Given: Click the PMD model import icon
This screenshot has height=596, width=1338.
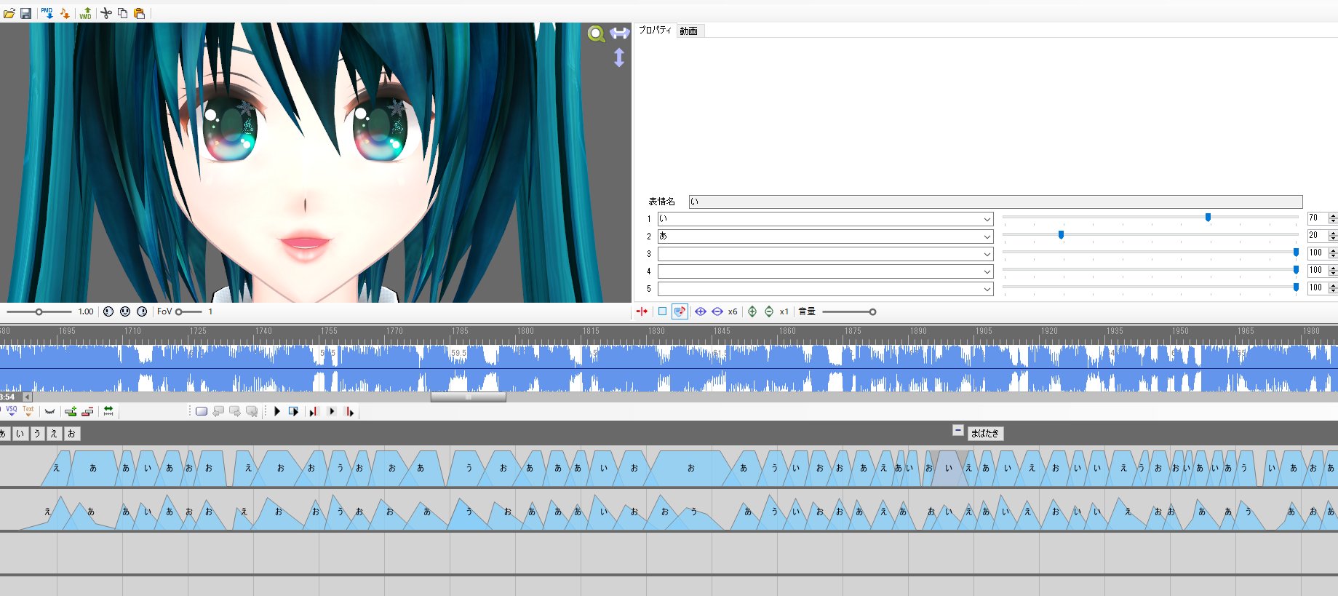Looking at the screenshot, I should click(x=47, y=13).
